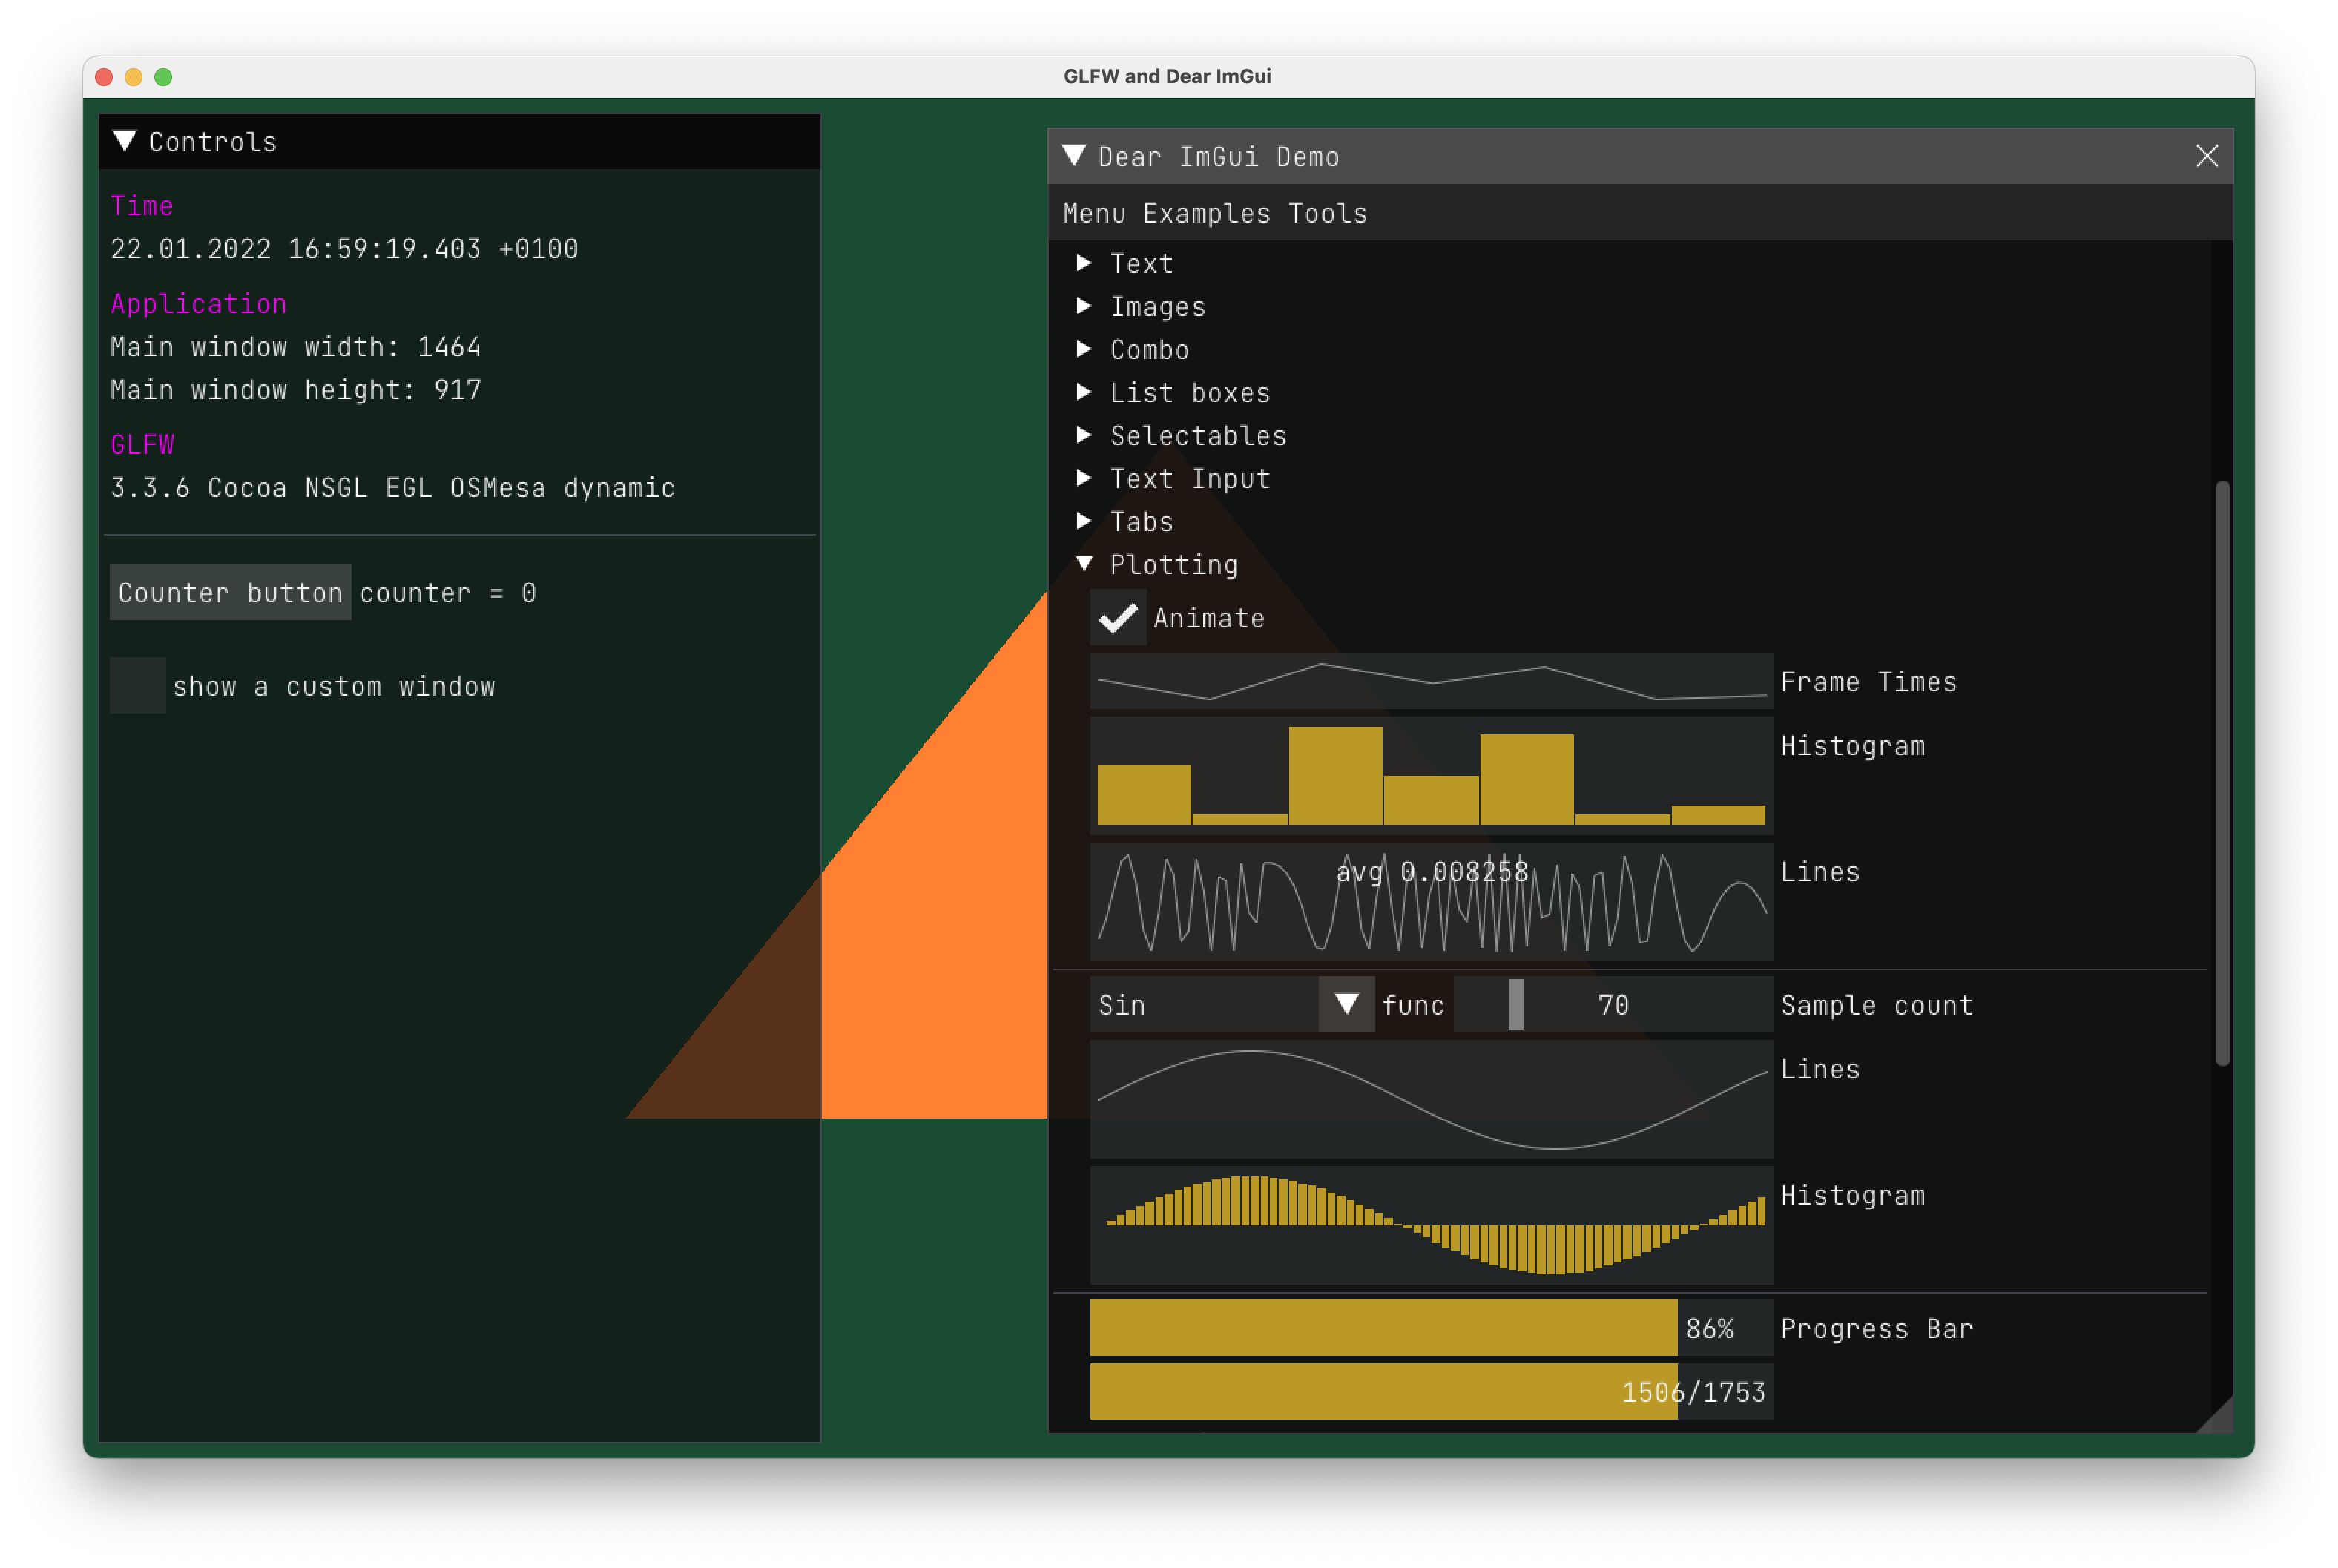Expand the List boxes tree node
The image size is (2338, 1568).
click(x=1084, y=392)
